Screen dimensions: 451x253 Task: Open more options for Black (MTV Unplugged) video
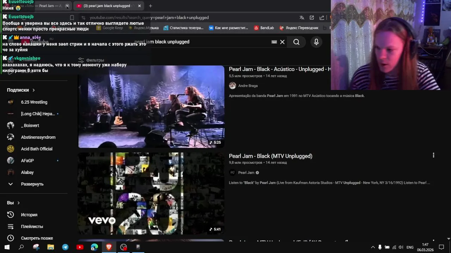[433, 155]
